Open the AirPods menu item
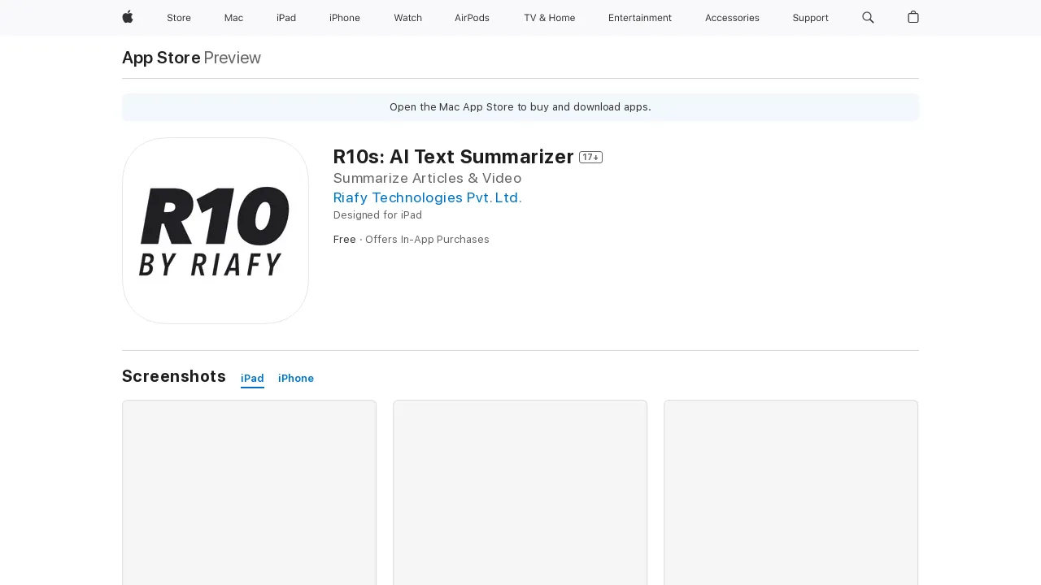Viewport: 1041px width, 585px height. coord(472,18)
